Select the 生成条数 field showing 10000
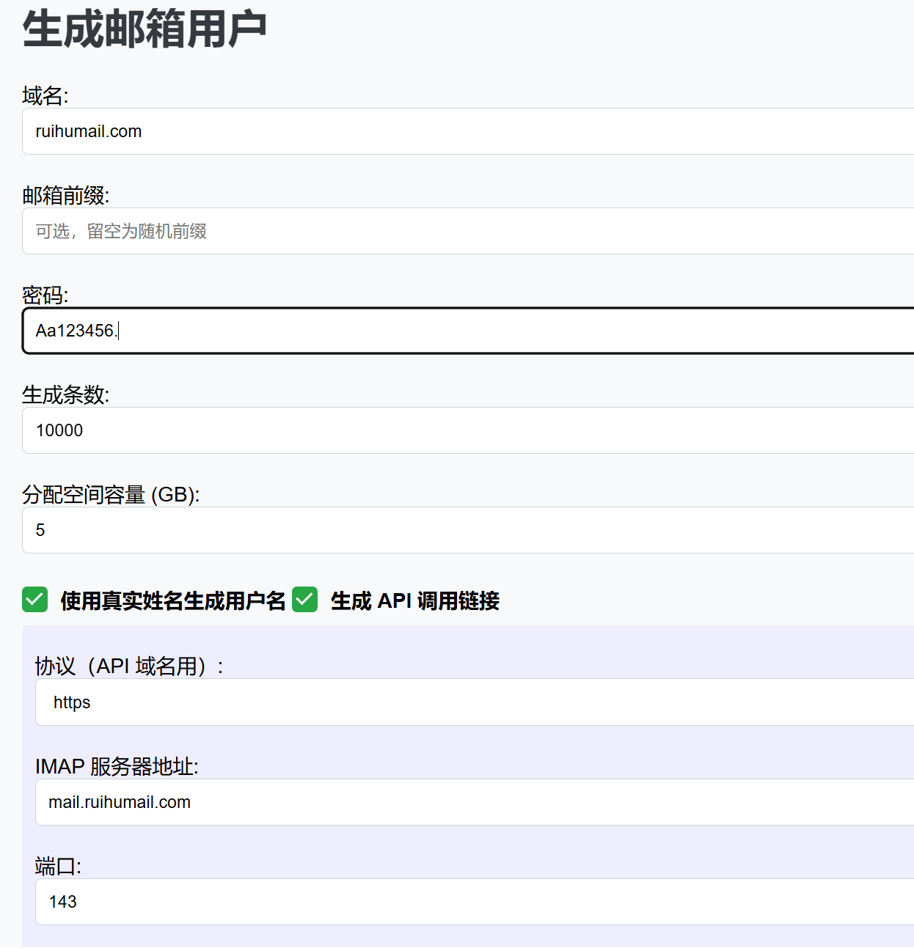This screenshot has height=948, width=914. point(468,430)
